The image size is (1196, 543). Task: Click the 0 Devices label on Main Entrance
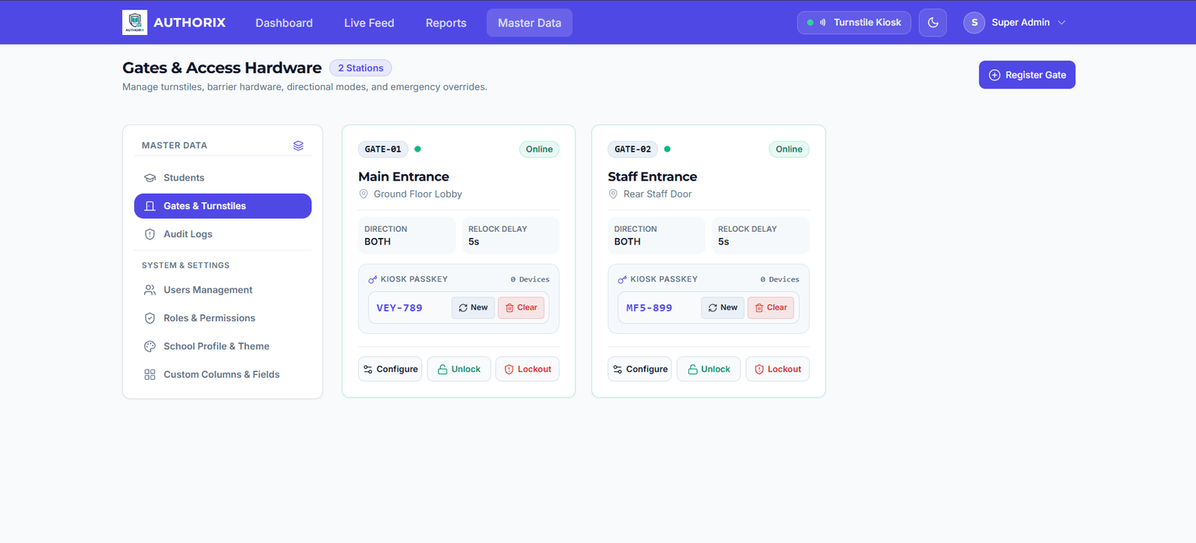530,279
